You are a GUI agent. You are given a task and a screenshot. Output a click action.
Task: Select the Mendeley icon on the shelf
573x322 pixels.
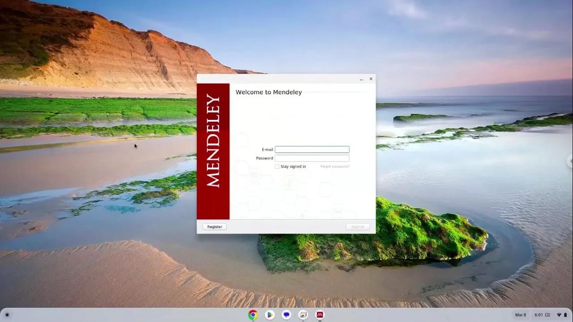(320, 315)
